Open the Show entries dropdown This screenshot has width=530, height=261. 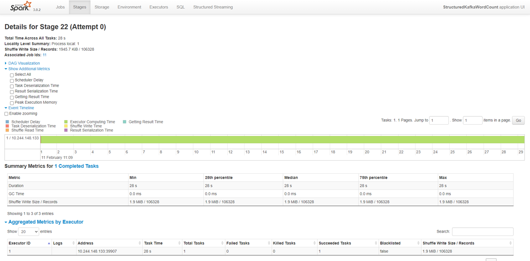coord(28,232)
